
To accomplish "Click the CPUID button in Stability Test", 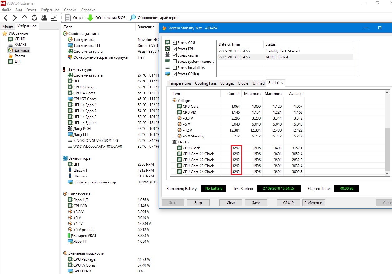I will click(288, 203).
